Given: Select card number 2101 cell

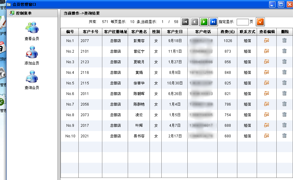Looking at the screenshot, I should point(91,51).
